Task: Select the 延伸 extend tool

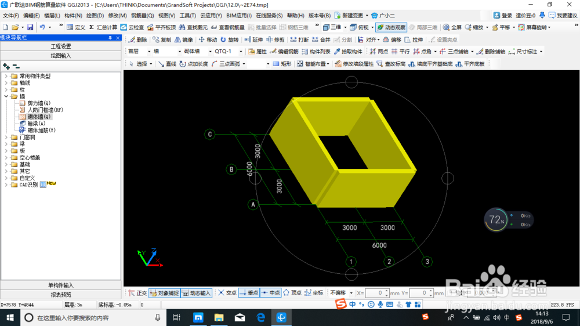Action: click(254, 39)
